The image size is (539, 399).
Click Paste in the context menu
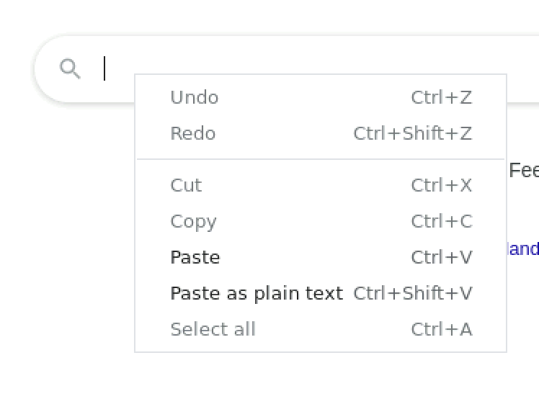pos(195,257)
